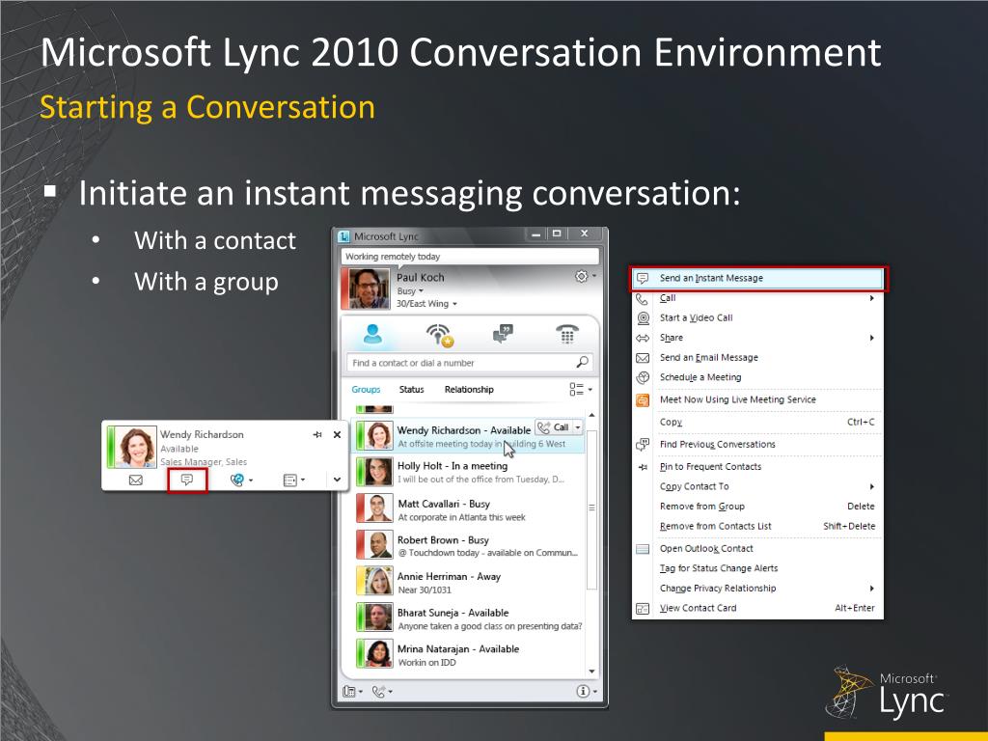Select Annie Herriman in the contact list
The height and width of the screenshot is (741, 988).
click(x=470, y=582)
